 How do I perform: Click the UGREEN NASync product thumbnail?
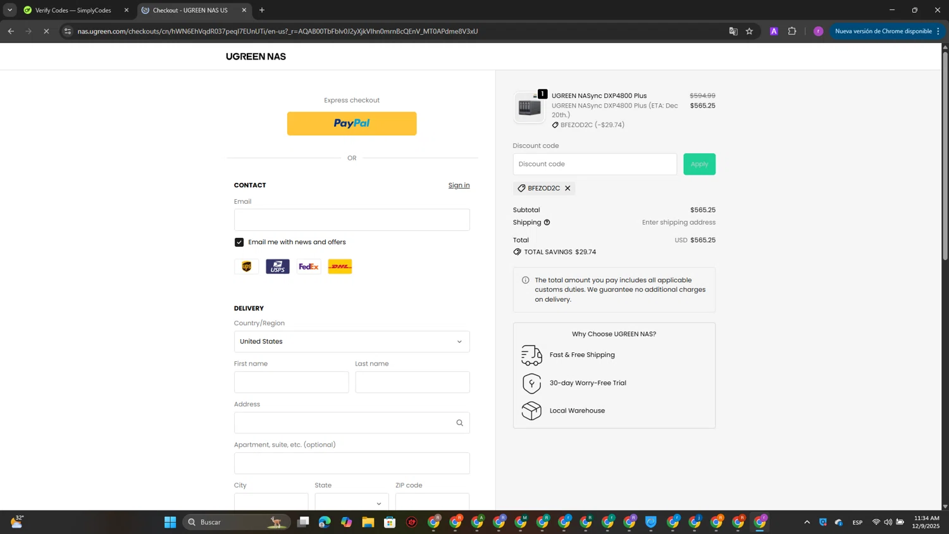[530, 108]
